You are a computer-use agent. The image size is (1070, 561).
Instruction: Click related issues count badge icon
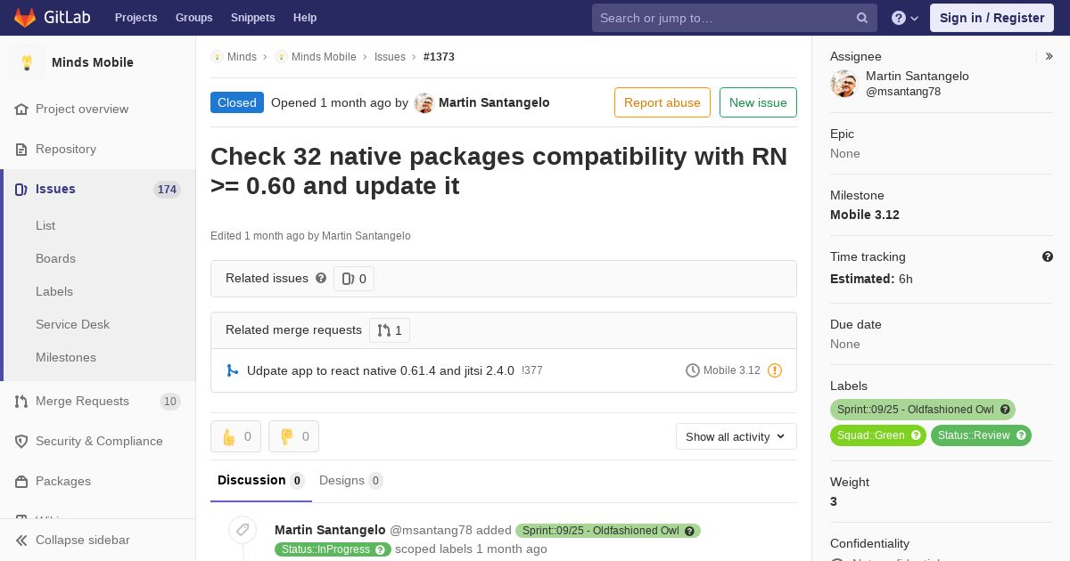click(349, 279)
